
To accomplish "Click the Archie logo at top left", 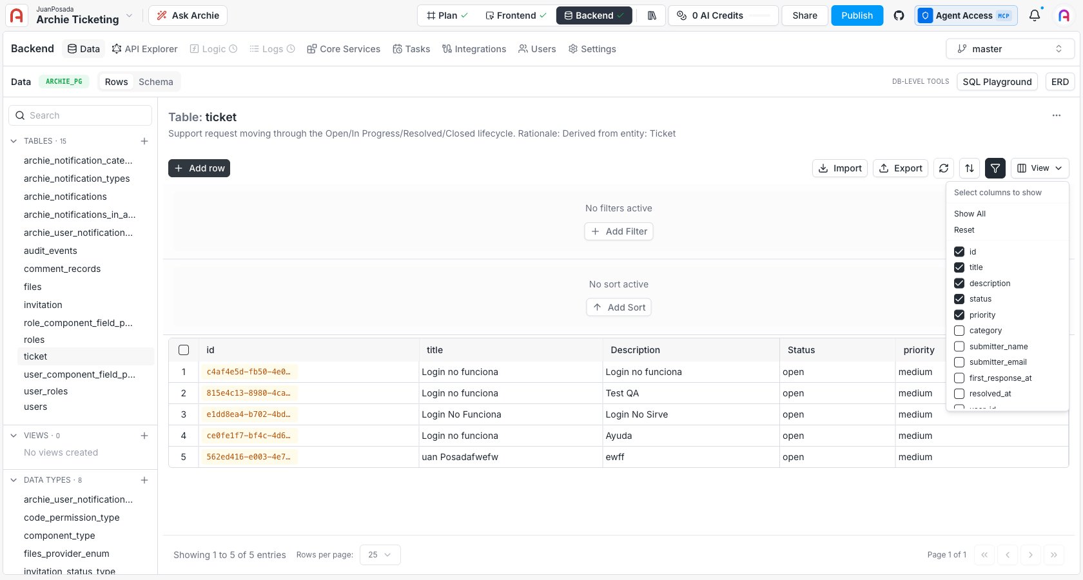I will (x=17, y=15).
